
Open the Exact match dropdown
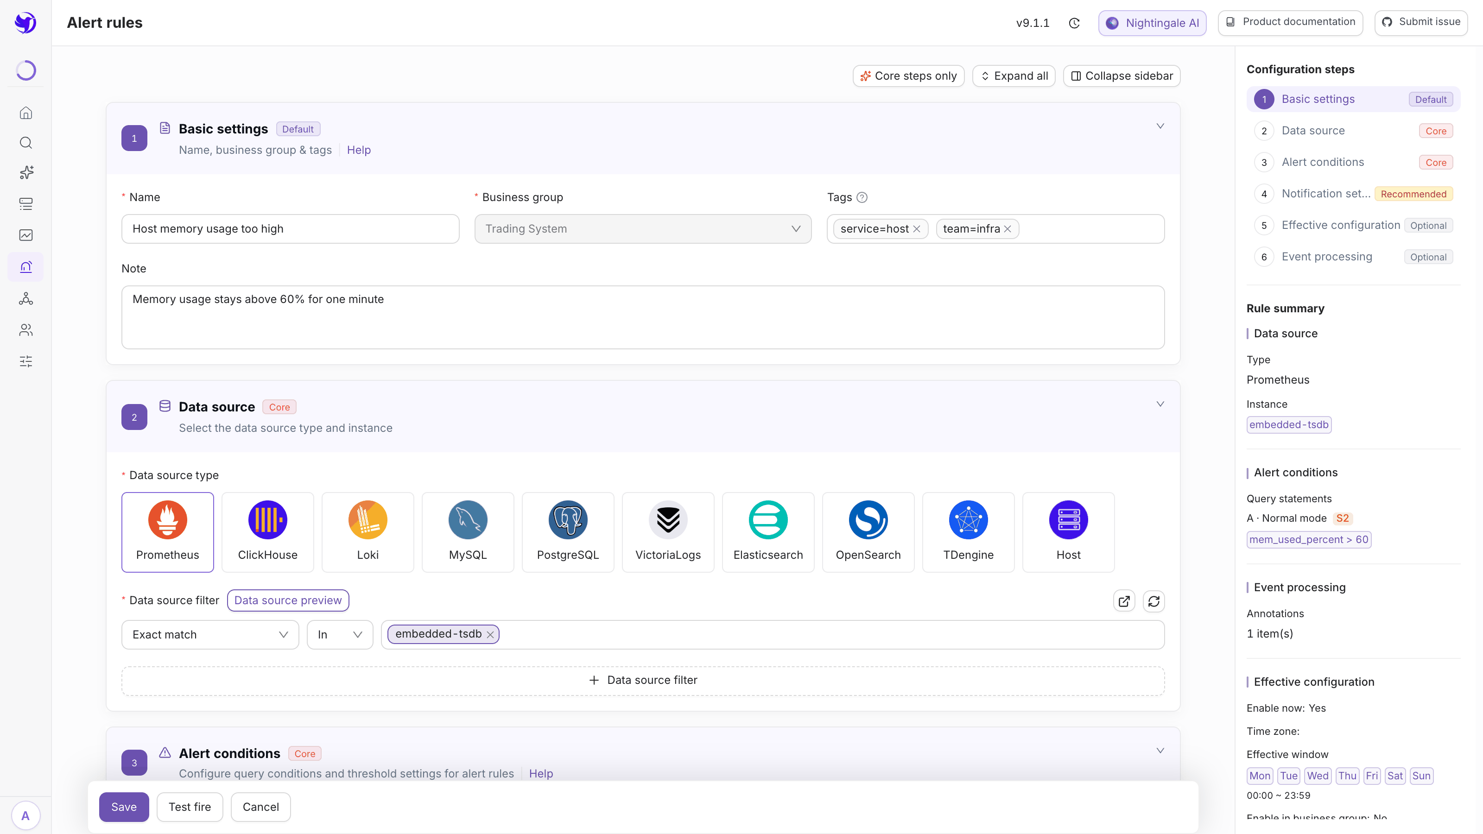210,634
